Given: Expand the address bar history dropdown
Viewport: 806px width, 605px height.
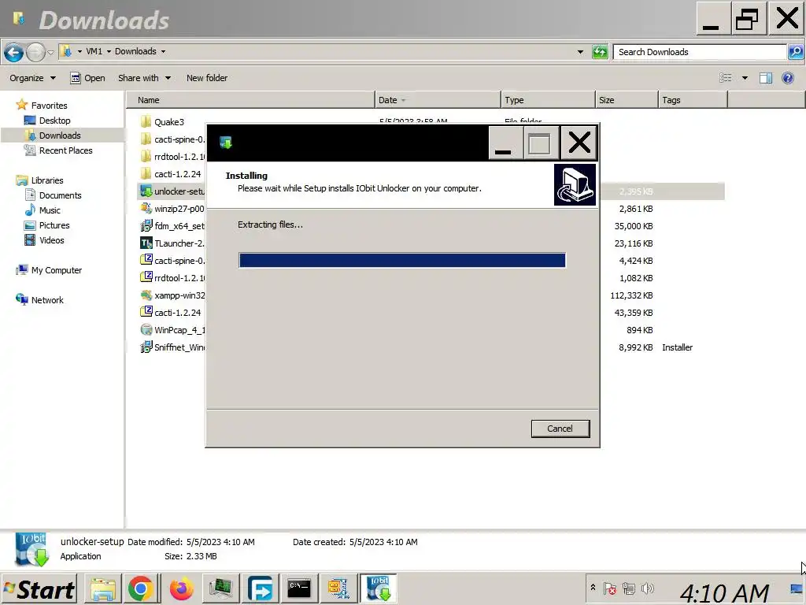Looking at the screenshot, I should (x=580, y=52).
